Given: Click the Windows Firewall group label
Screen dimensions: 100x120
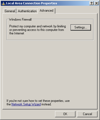Looking at the screenshot, I should tap(20, 20).
